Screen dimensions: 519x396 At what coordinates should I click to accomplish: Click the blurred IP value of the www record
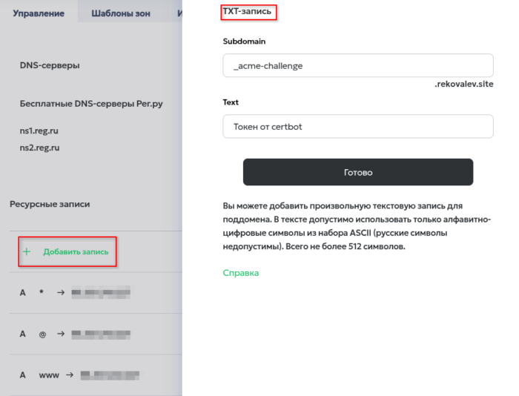(110, 375)
